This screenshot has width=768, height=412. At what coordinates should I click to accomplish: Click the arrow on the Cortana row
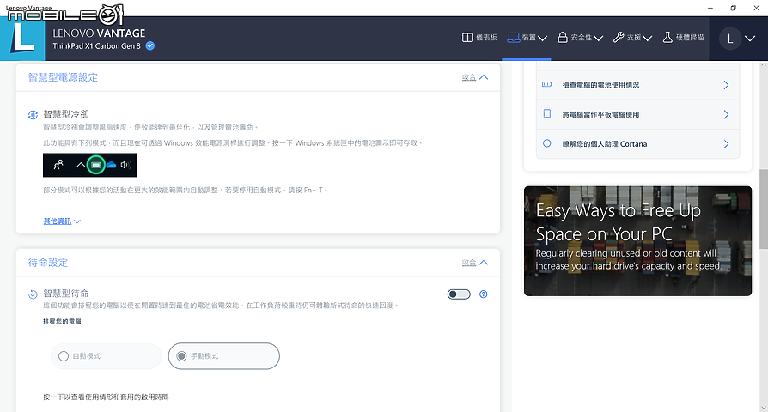(727, 144)
